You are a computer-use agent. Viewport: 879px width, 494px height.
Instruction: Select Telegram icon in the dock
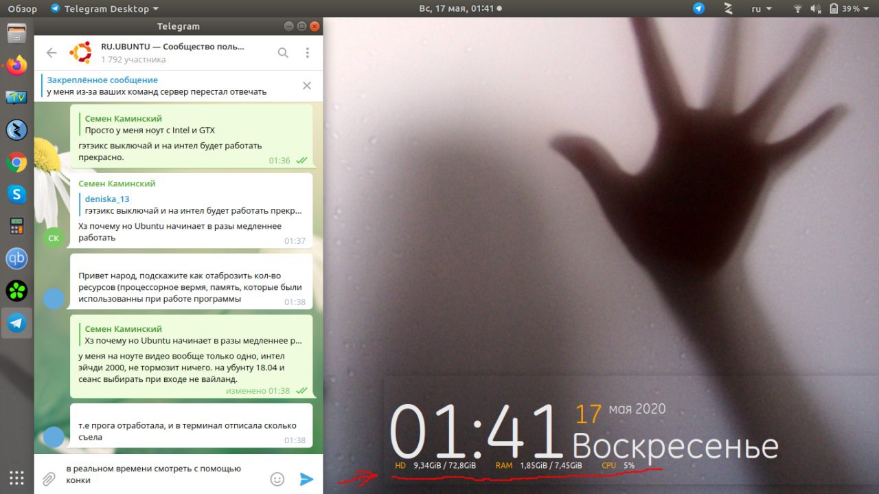coord(16,323)
